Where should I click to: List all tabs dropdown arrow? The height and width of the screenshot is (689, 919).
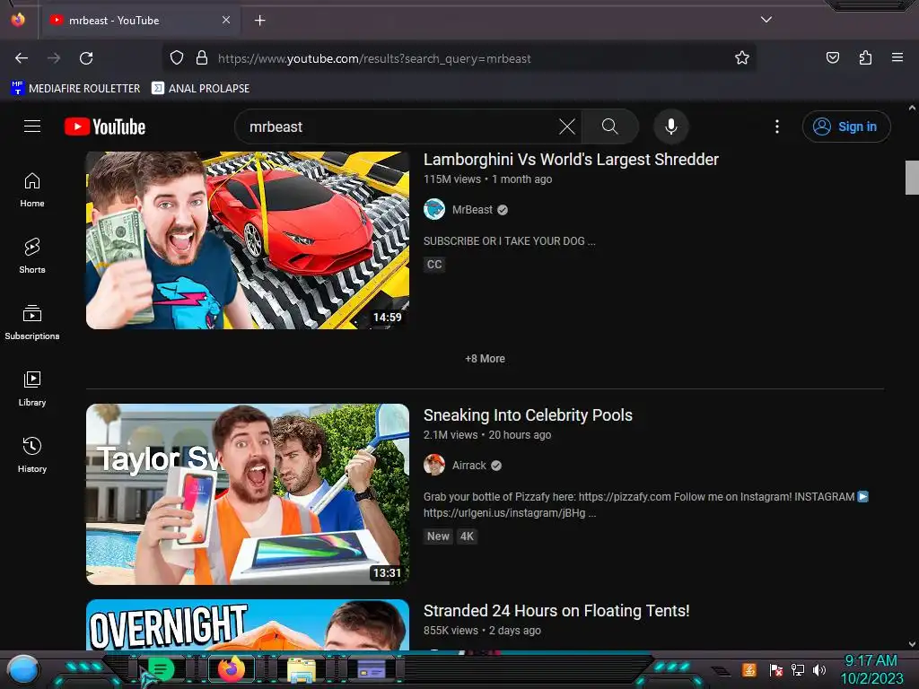coord(766,20)
